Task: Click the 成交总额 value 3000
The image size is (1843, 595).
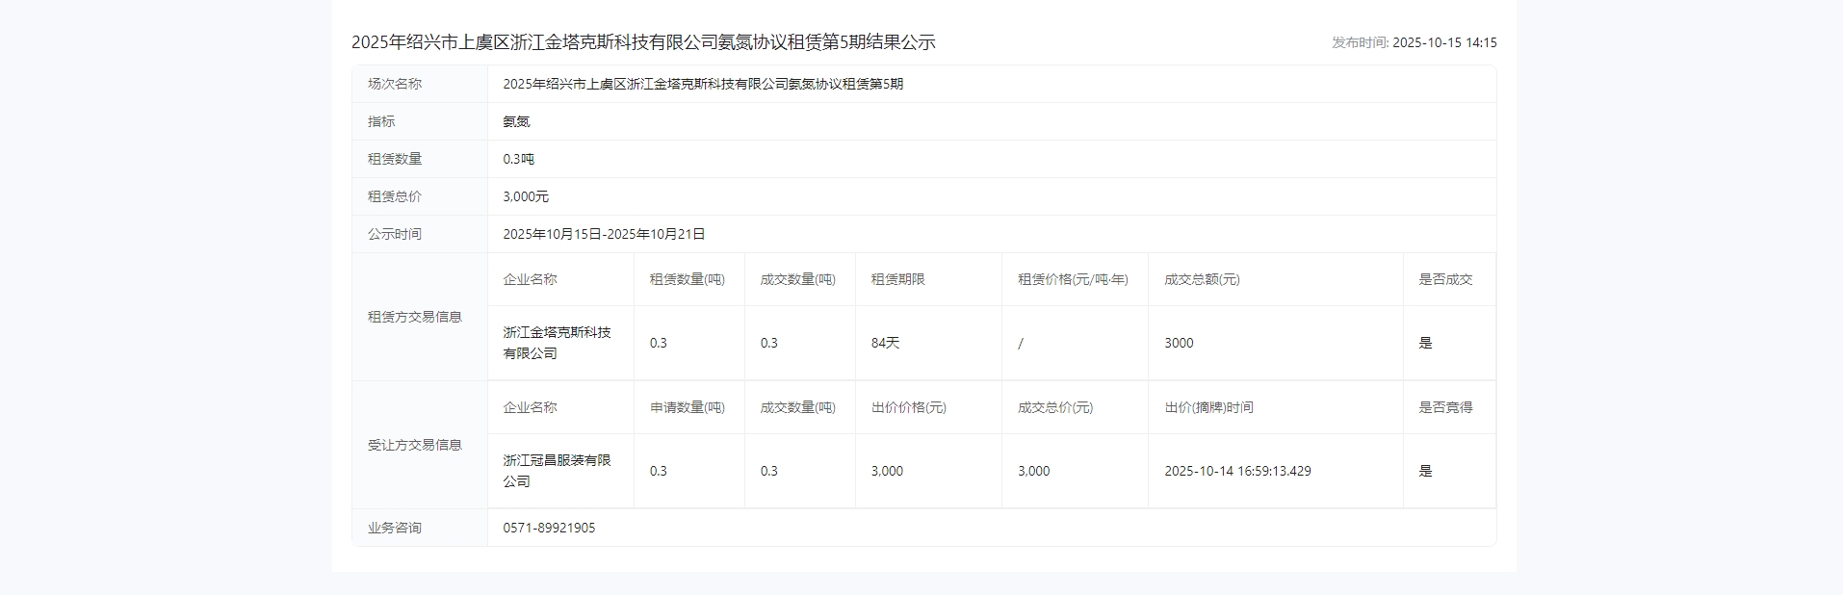Action: [x=1179, y=343]
